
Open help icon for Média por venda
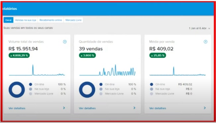click(205, 42)
